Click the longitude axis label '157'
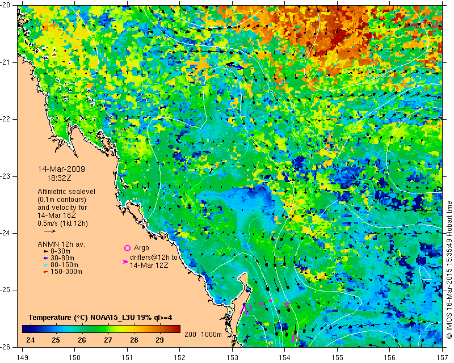This screenshot has height=363, width=454. pyautogui.click(x=442, y=358)
